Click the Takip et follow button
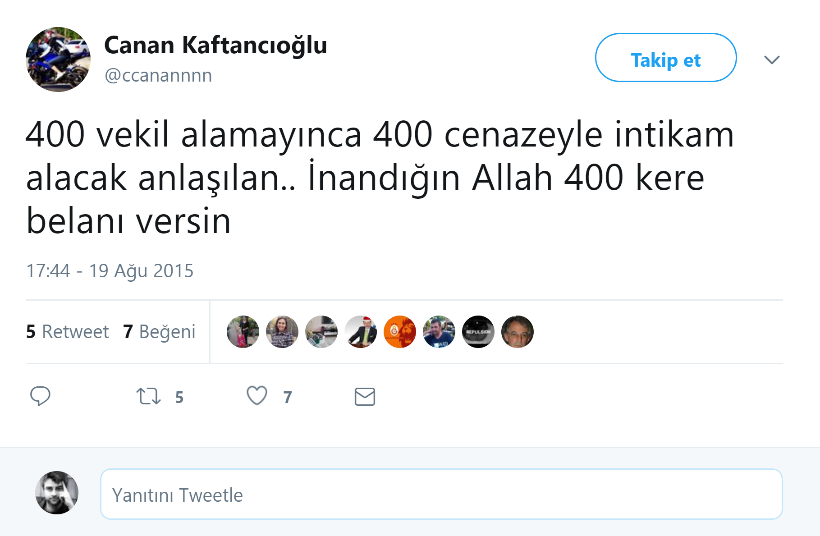The width and height of the screenshot is (820, 536). click(666, 58)
